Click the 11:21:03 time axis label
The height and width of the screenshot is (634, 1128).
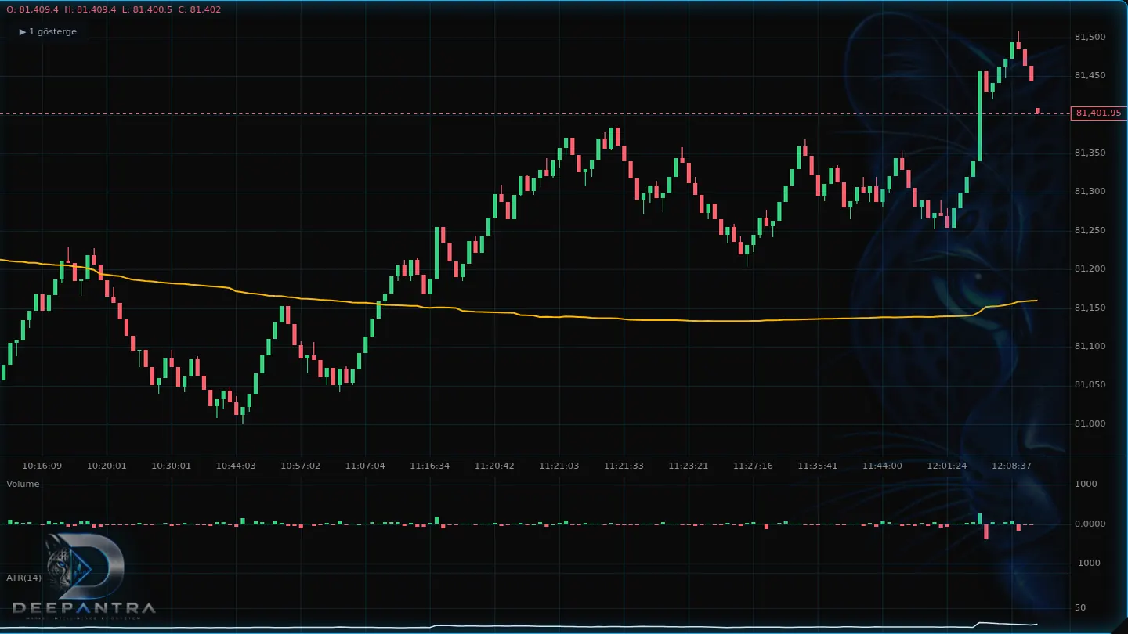tap(559, 466)
